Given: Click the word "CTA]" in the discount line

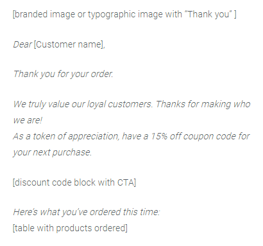Looking at the screenshot, I should [x=126, y=182].
